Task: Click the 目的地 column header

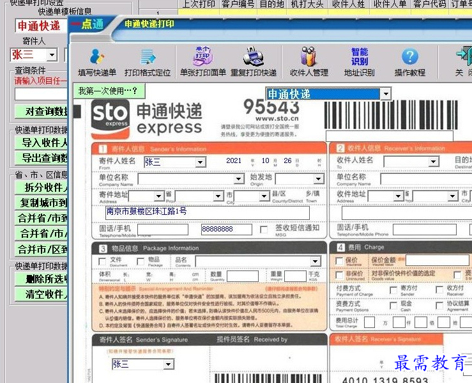Action: [x=272, y=4]
